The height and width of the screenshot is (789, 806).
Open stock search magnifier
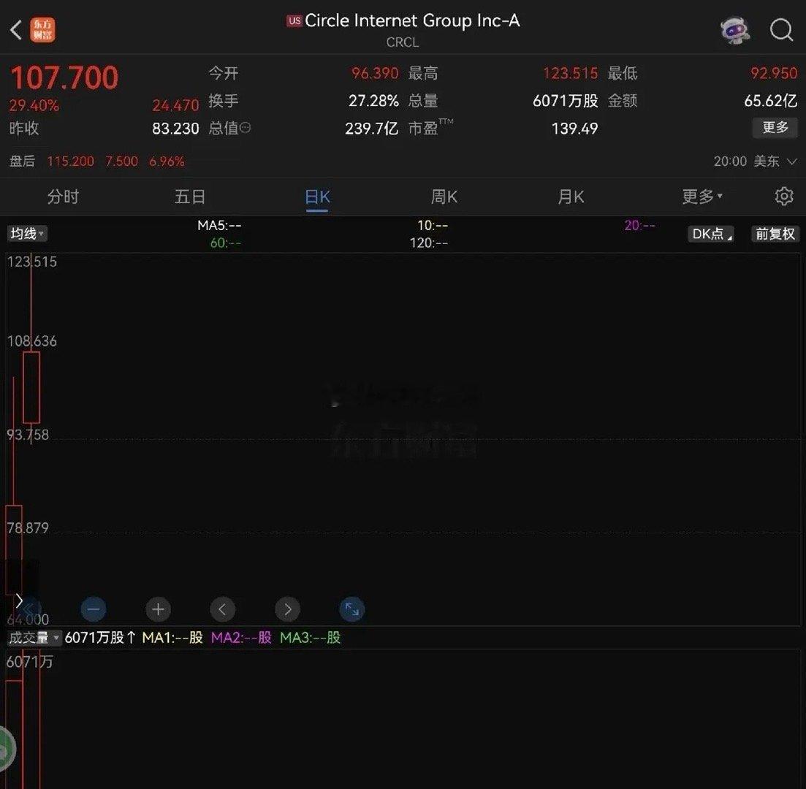point(781,30)
